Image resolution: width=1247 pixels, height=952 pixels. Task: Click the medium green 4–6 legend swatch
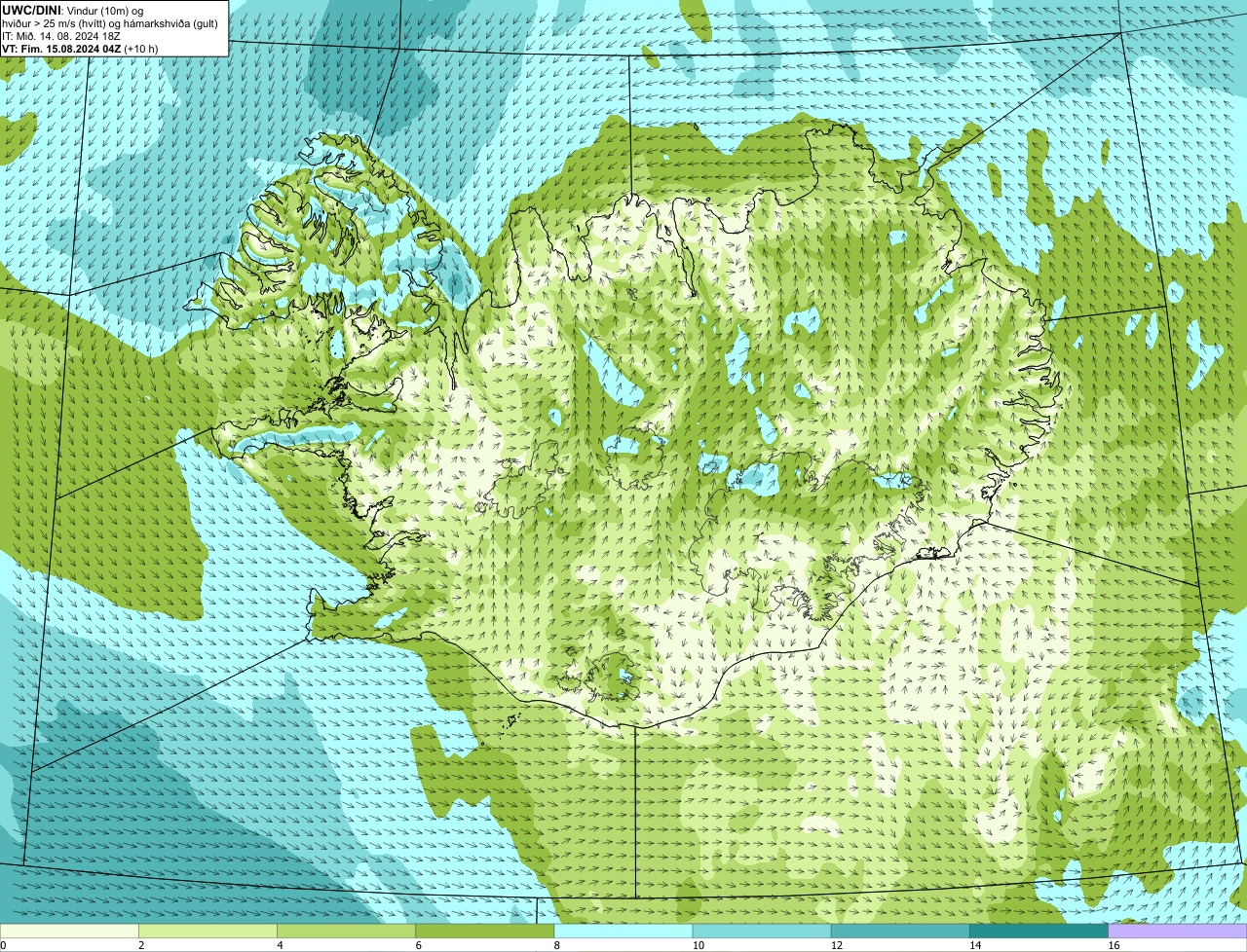pyautogui.click(x=346, y=931)
